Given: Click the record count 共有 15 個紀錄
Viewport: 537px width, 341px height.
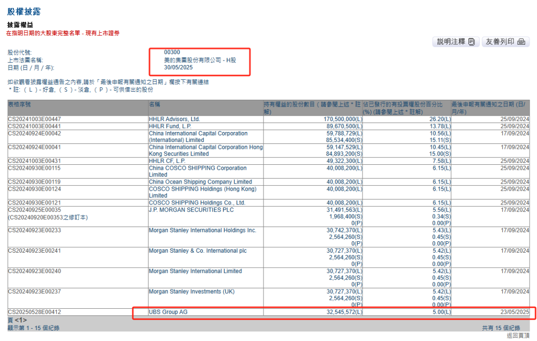Looking at the screenshot, I should 501,328.
